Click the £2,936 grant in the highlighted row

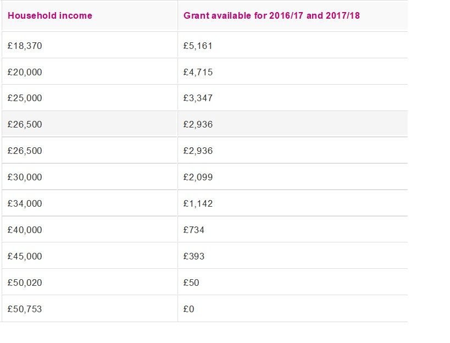(198, 124)
